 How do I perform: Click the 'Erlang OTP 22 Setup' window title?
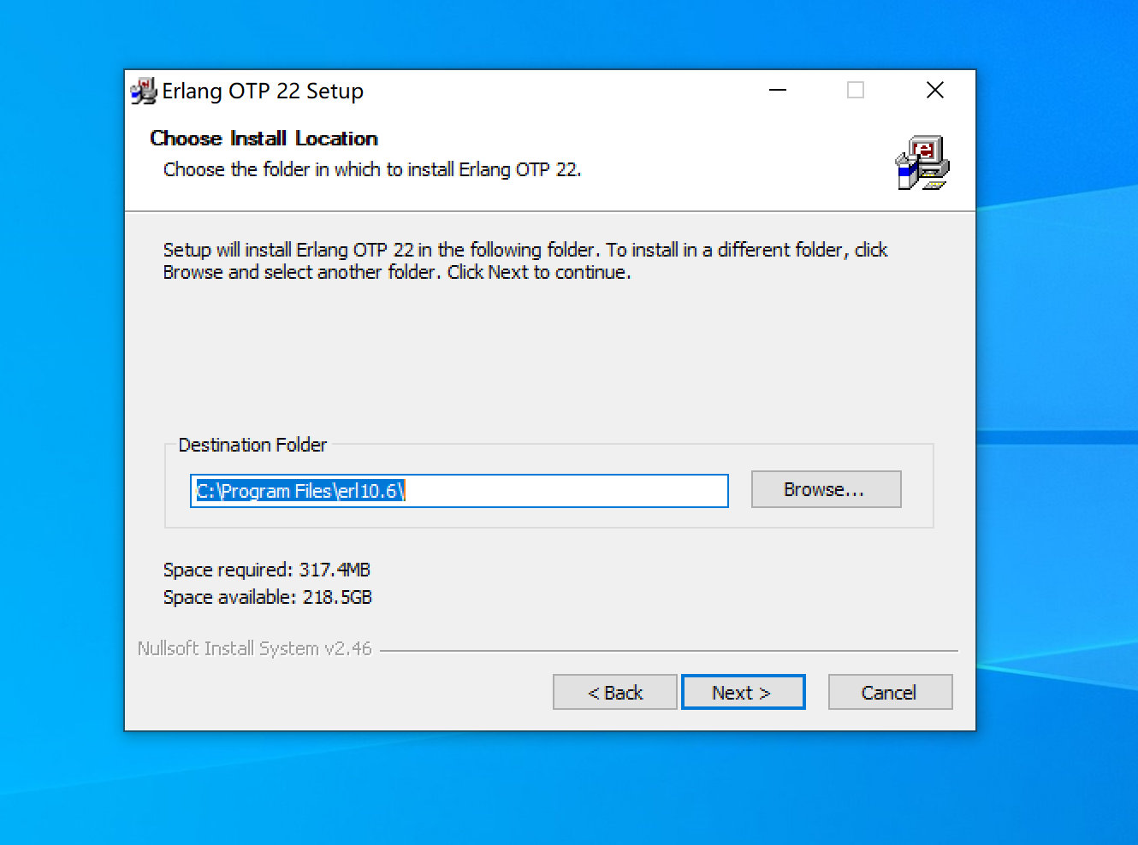click(263, 91)
